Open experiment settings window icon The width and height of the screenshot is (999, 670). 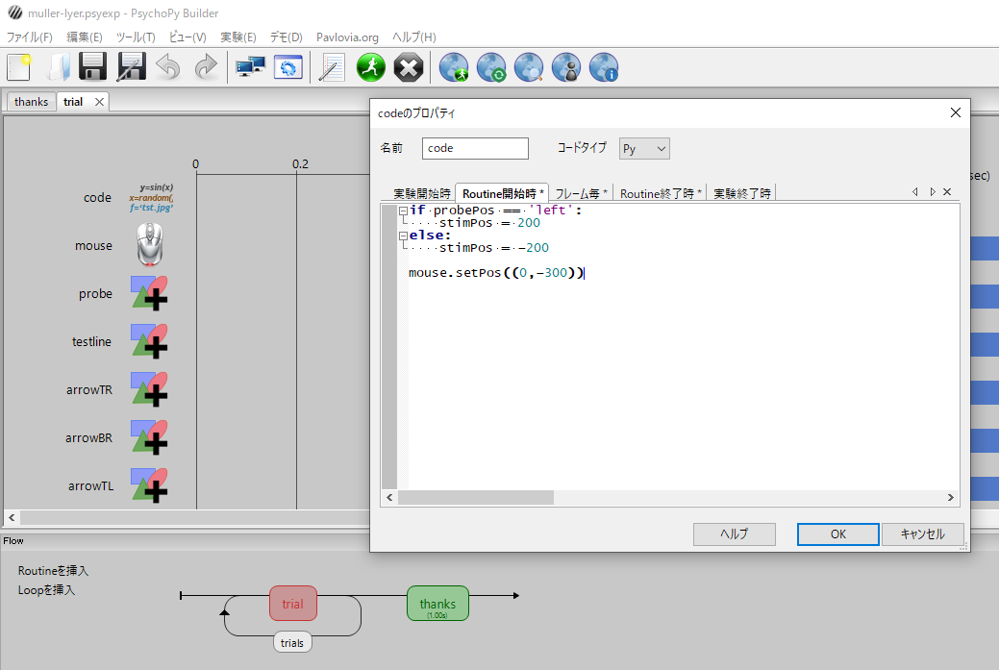pos(288,67)
